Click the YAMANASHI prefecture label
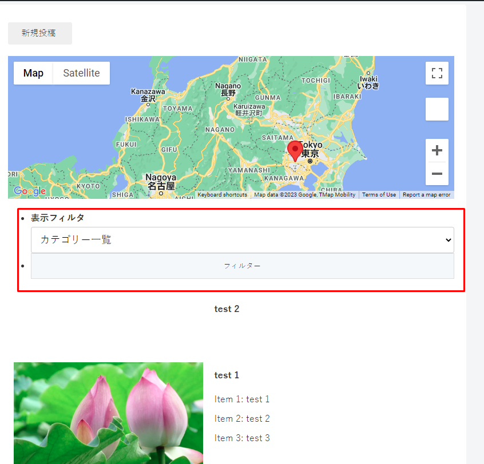 coord(249,170)
